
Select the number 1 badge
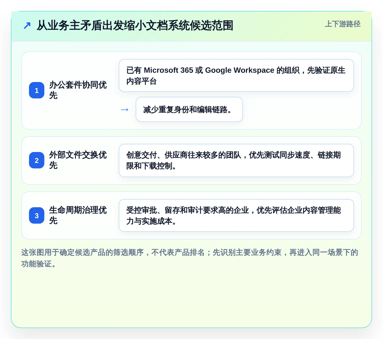point(37,90)
